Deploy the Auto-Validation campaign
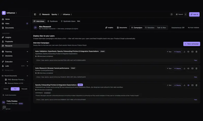 [177, 52]
